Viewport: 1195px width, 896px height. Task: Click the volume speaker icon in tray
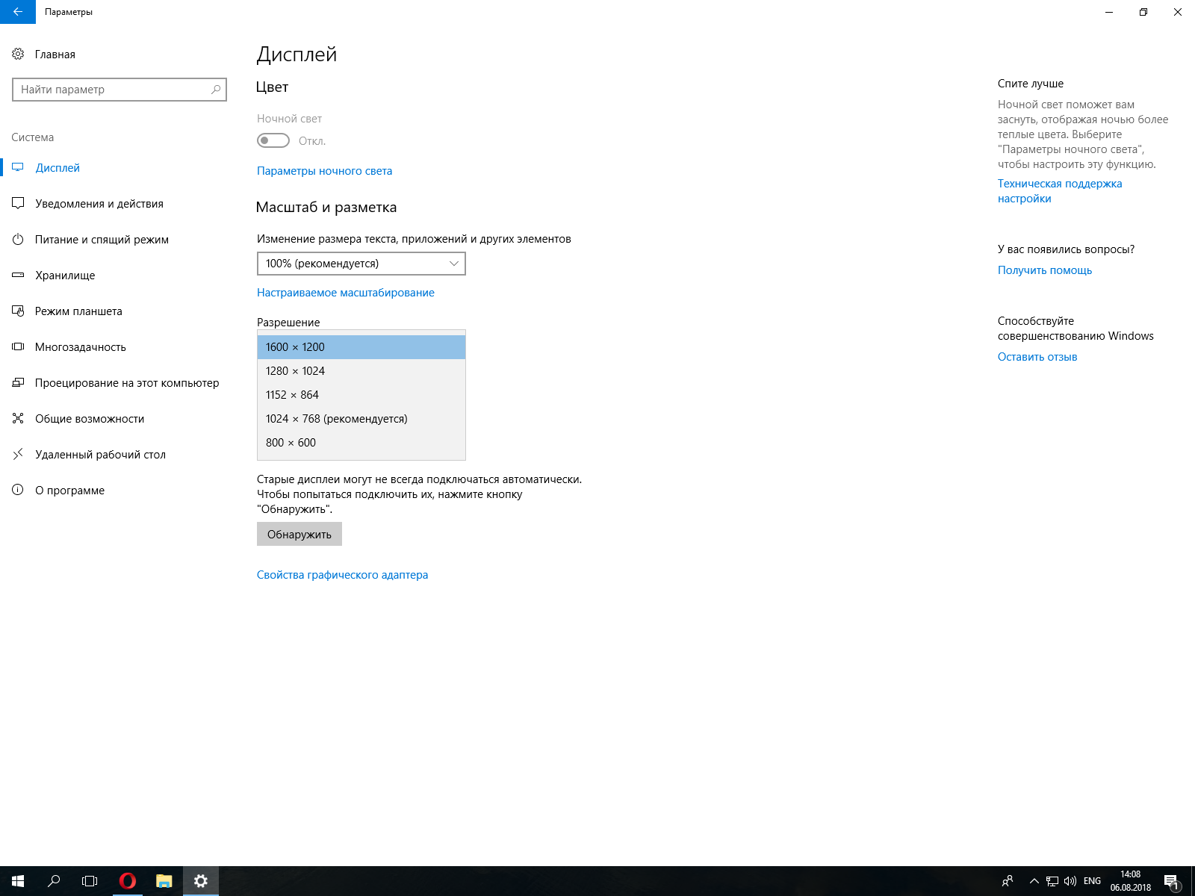pyautogui.click(x=1070, y=881)
